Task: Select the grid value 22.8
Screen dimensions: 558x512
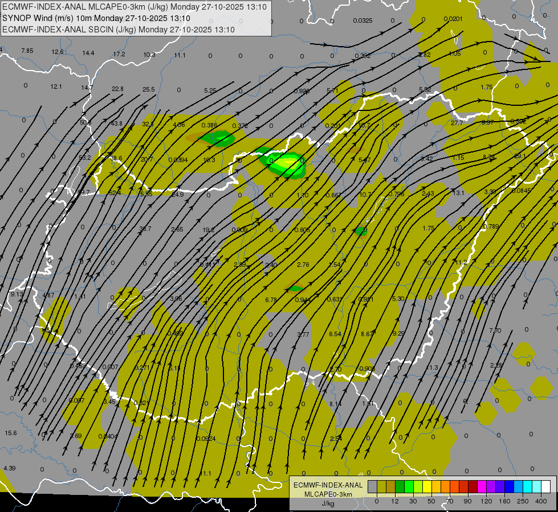Action: [x=117, y=89]
